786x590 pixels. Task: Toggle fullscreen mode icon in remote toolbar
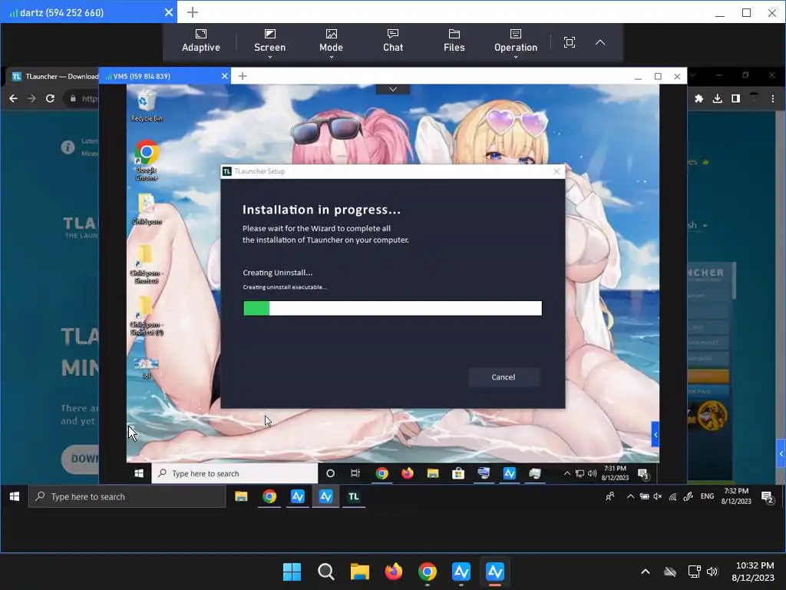coord(569,42)
